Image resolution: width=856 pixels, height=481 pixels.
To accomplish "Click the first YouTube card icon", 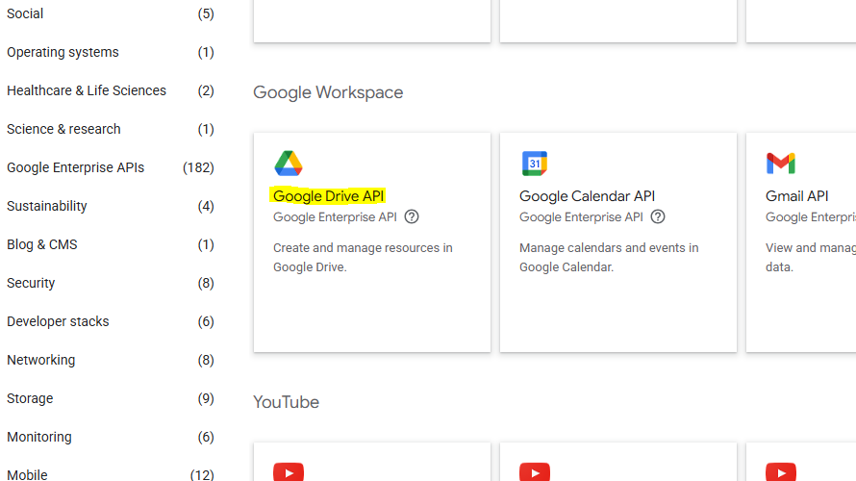I will click(x=289, y=471).
